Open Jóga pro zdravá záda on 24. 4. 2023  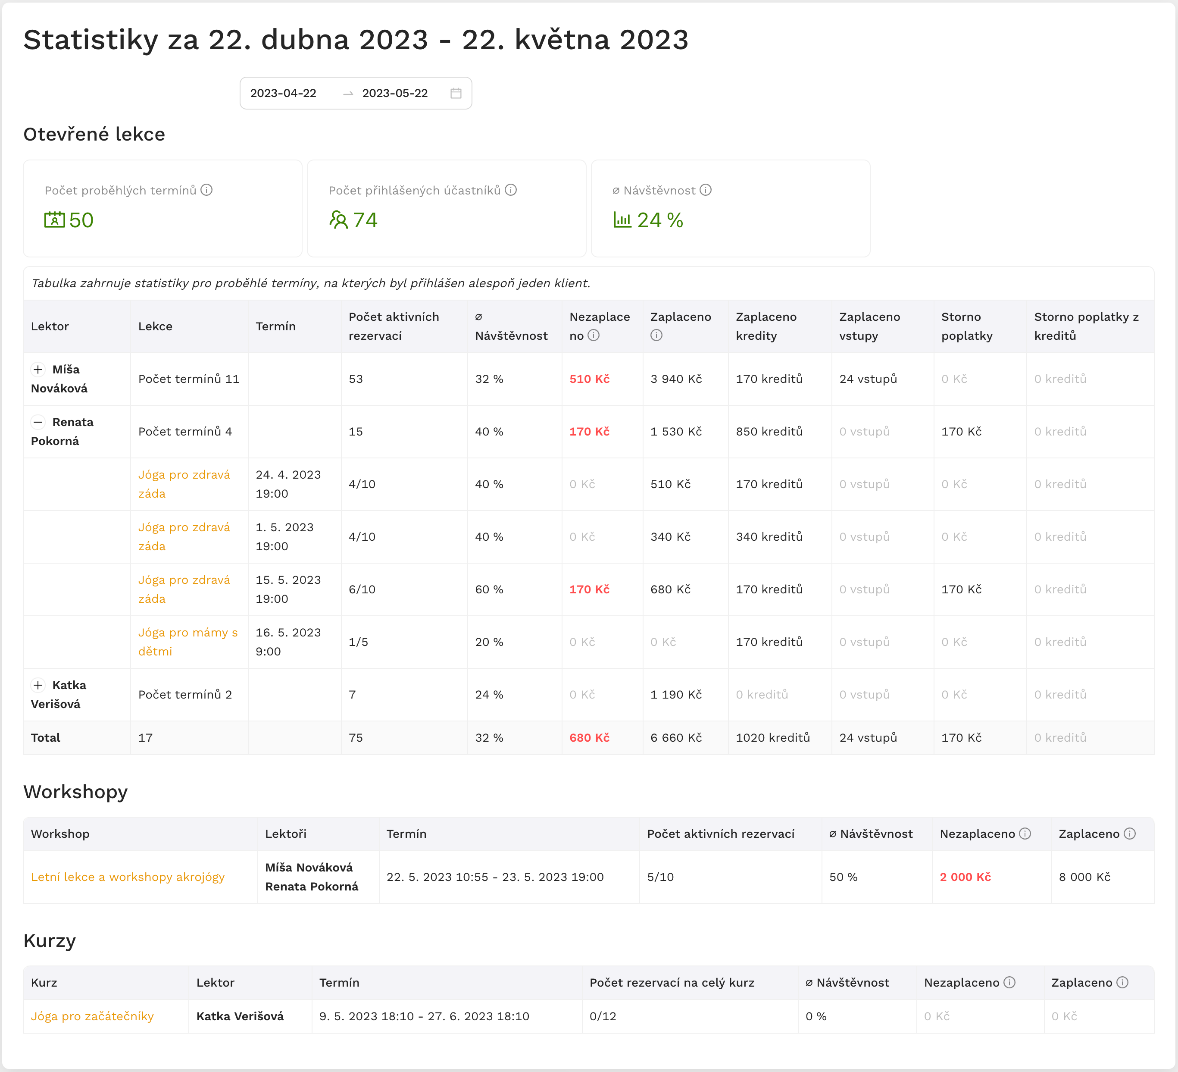[184, 484]
